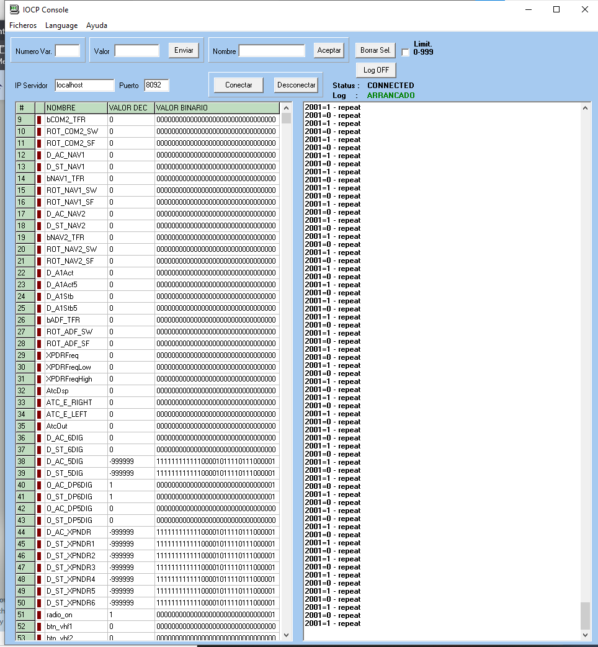The height and width of the screenshot is (647, 598).
Task: Click the Borrar Sel. button
Action: (375, 50)
